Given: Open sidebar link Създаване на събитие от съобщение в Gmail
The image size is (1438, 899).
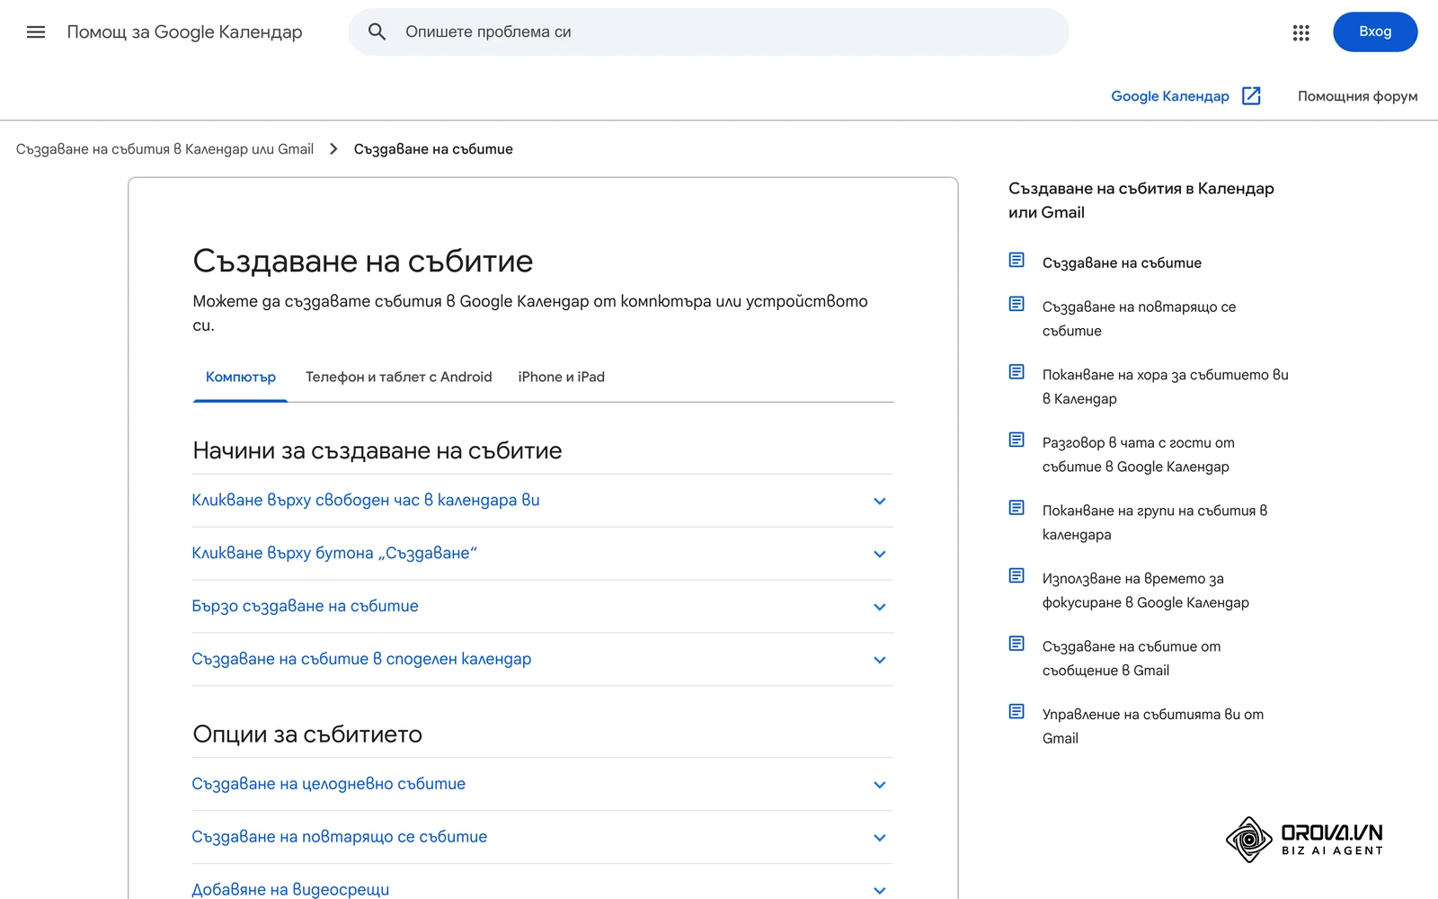Looking at the screenshot, I should (1132, 658).
